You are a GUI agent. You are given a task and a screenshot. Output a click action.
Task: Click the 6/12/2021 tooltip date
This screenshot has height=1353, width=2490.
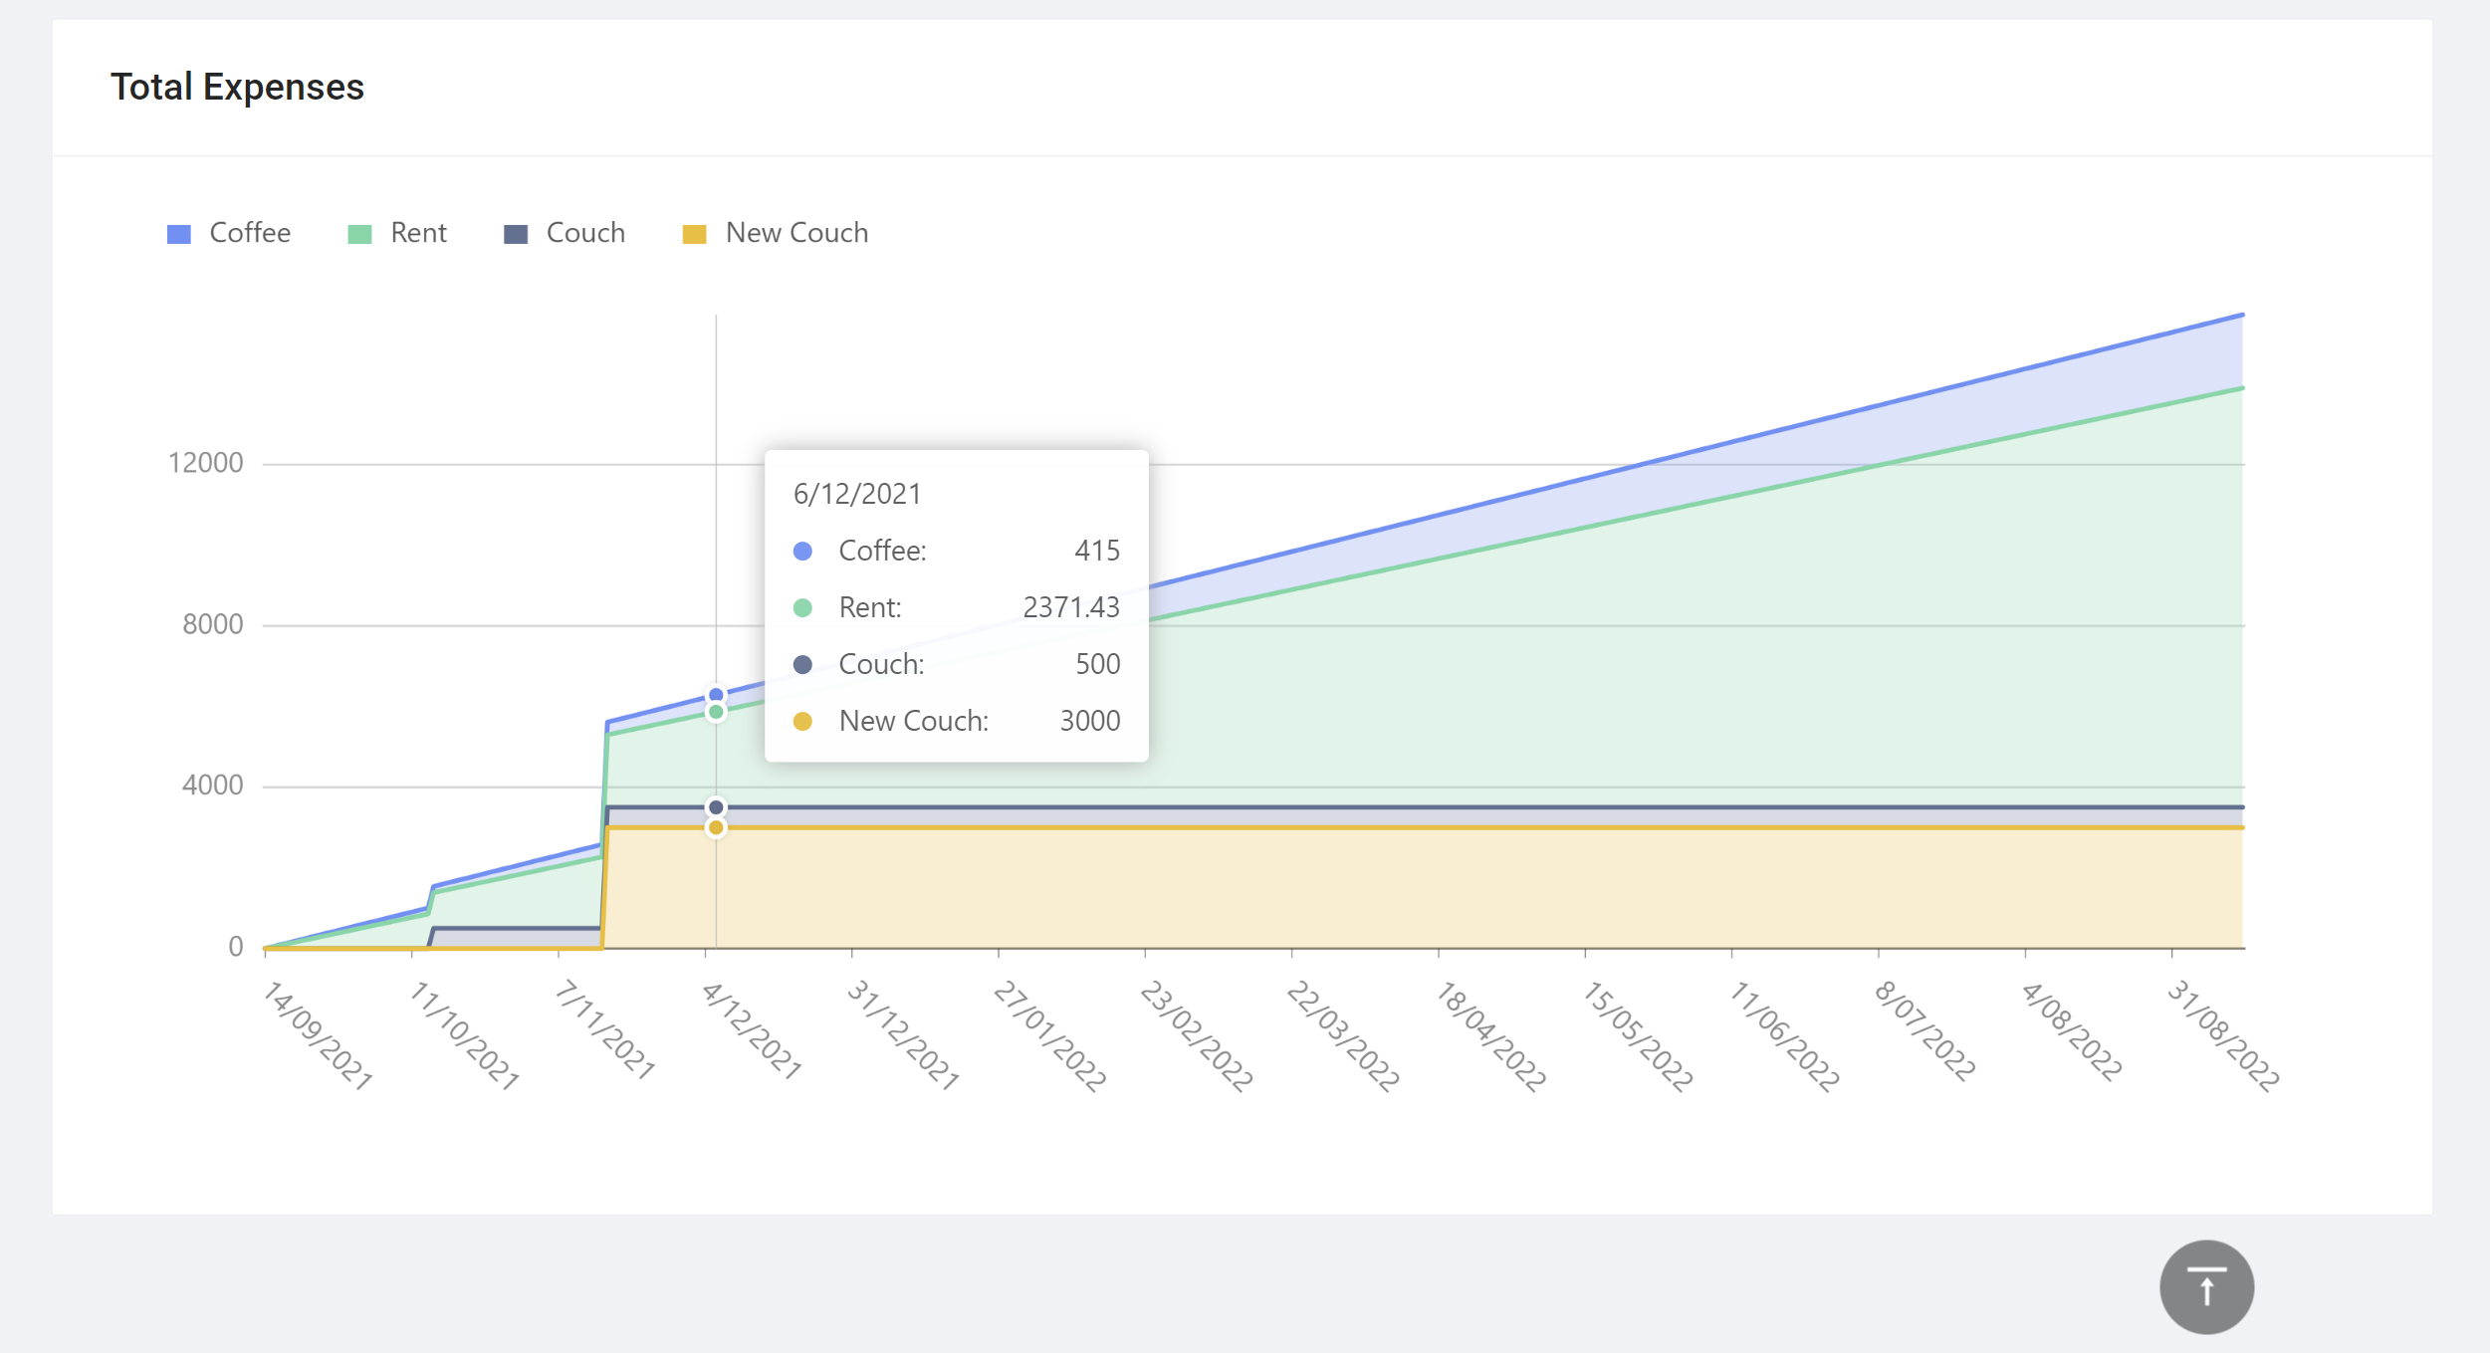tap(857, 494)
